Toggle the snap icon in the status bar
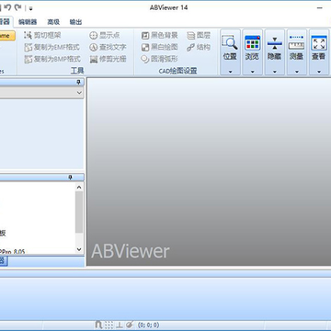This screenshot has width=331, height=331. click(98, 325)
